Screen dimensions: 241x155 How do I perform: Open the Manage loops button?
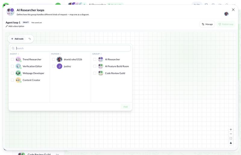(207, 24)
